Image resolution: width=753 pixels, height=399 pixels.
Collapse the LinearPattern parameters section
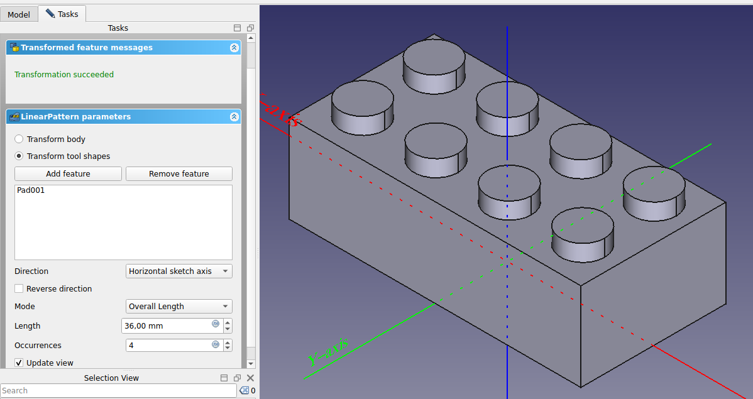coord(234,117)
